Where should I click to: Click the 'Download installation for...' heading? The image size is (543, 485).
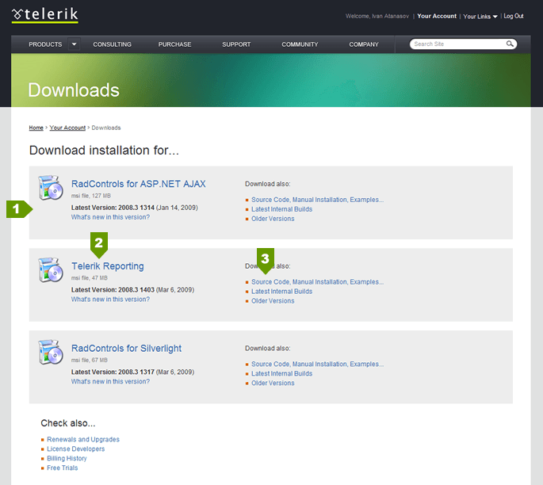point(104,151)
